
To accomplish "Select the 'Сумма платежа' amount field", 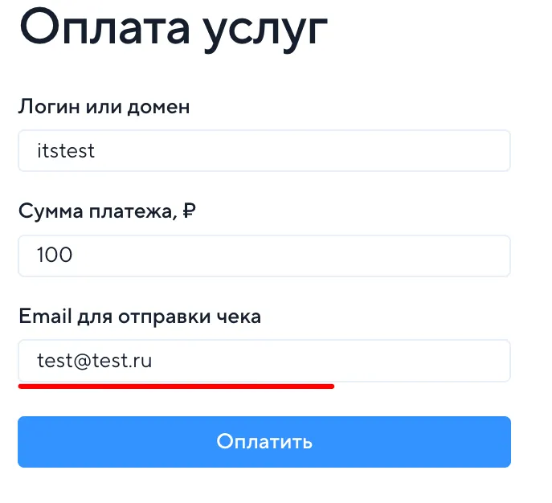I will 264,256.
